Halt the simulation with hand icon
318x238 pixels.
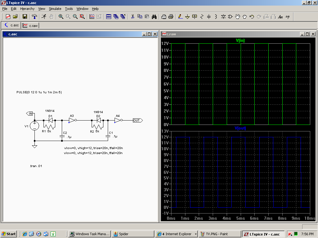tap(51, 17)
